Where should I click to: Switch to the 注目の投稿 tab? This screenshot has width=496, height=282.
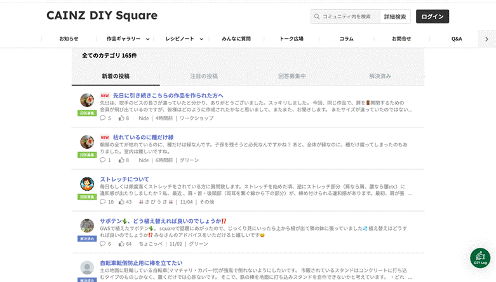[x=203, y=76]
